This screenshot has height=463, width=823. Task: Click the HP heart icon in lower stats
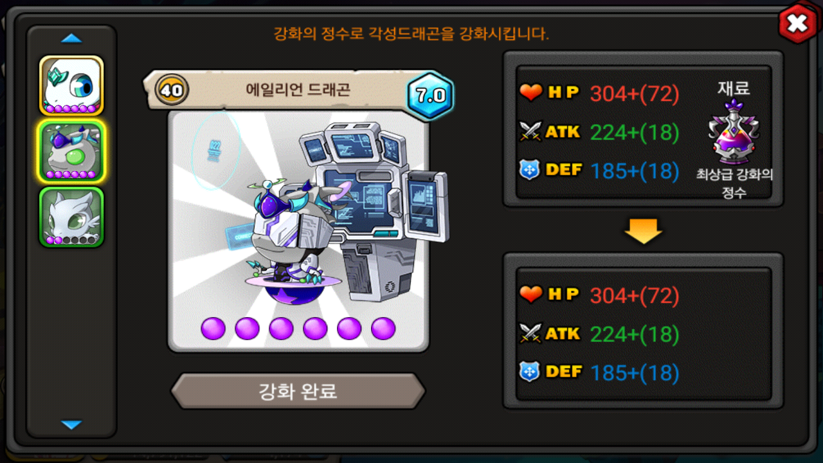[531, 295]
